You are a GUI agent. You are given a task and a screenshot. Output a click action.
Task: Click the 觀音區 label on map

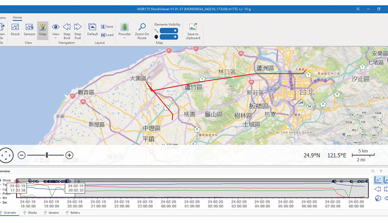[x=86, y=92]
